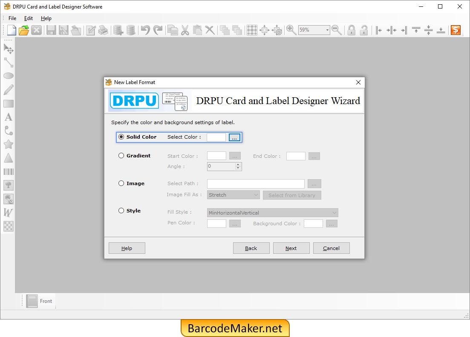The height and width of the screenshot is (337, 470).
Task: Click the Gradient Start Color swatch
Action: point(216,156)
